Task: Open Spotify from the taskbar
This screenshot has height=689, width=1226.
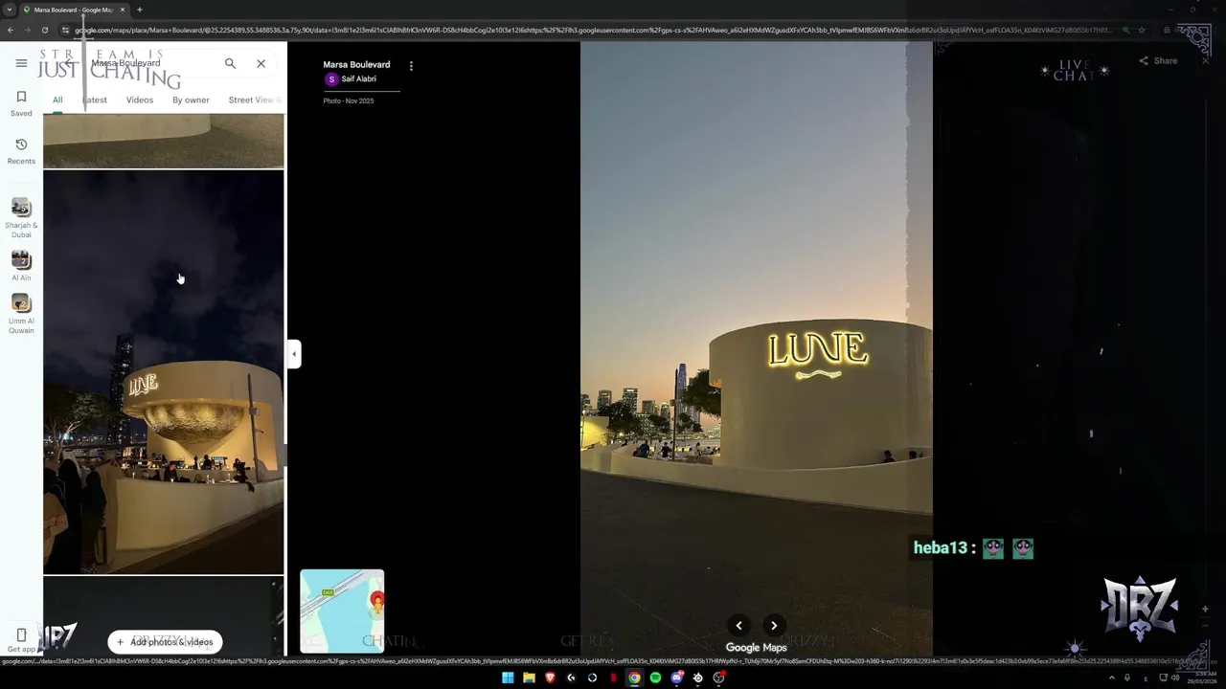Action: (x=655, y=678)
